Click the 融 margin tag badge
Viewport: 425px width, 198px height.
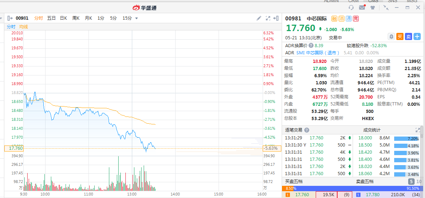coord(334,19)
